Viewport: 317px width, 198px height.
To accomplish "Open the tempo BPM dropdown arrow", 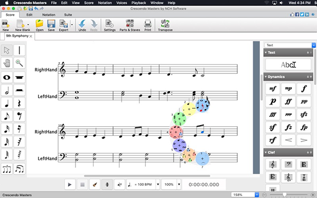I will (158, 184).
